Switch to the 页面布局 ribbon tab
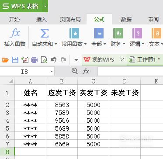The height and width of the screenshot is (159, 163). [x=70, y=19]
